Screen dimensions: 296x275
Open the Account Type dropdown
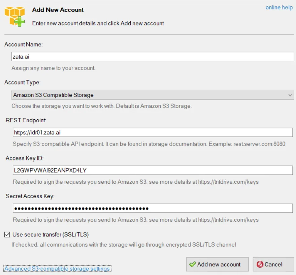point(153,95)
